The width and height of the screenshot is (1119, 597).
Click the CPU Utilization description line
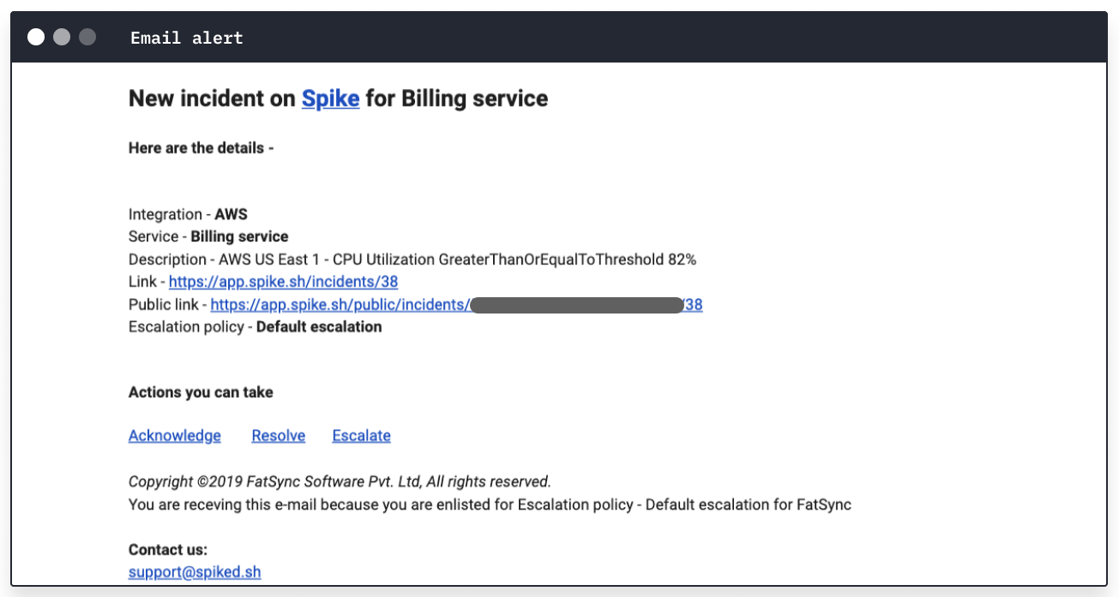coord(412,259)
